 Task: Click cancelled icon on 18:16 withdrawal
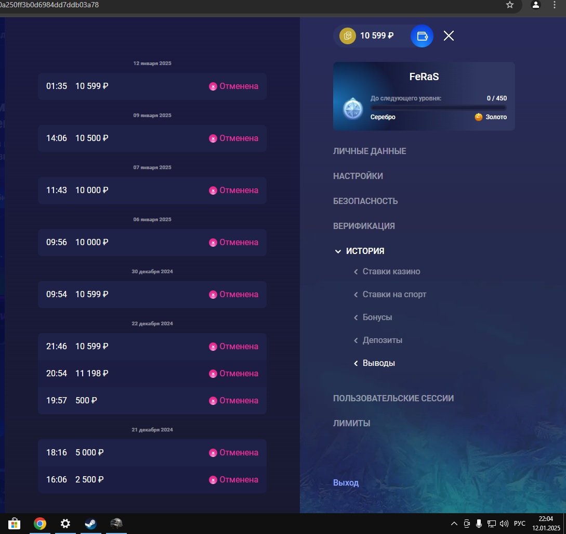213,453
